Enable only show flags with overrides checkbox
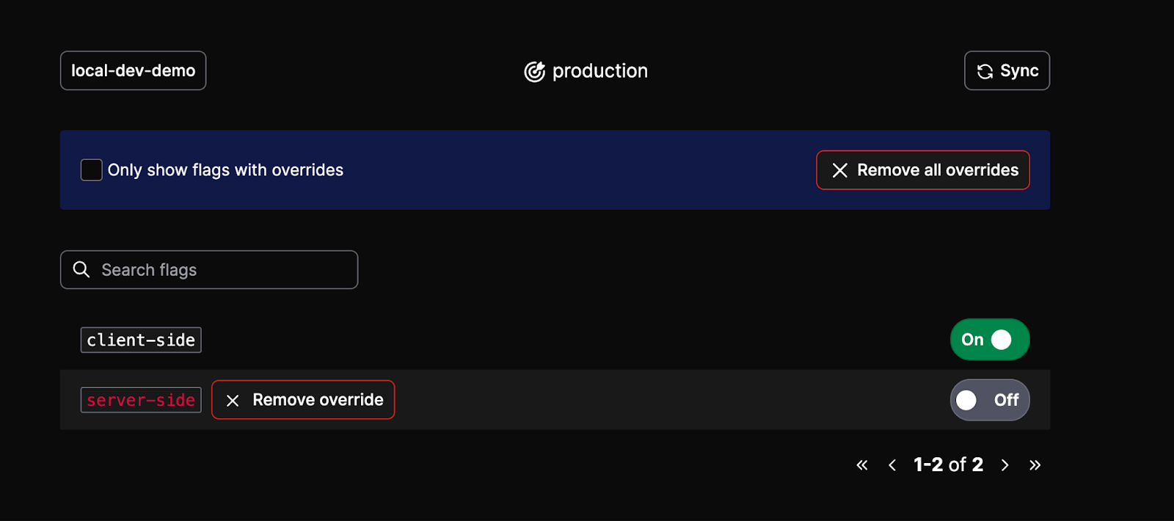The height and width of the screenshot is (521, 1174). tap(91, 170)
